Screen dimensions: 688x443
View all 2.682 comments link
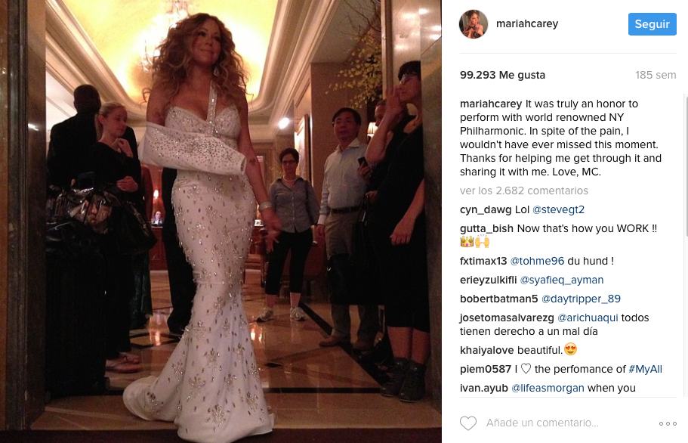[524, 191]
